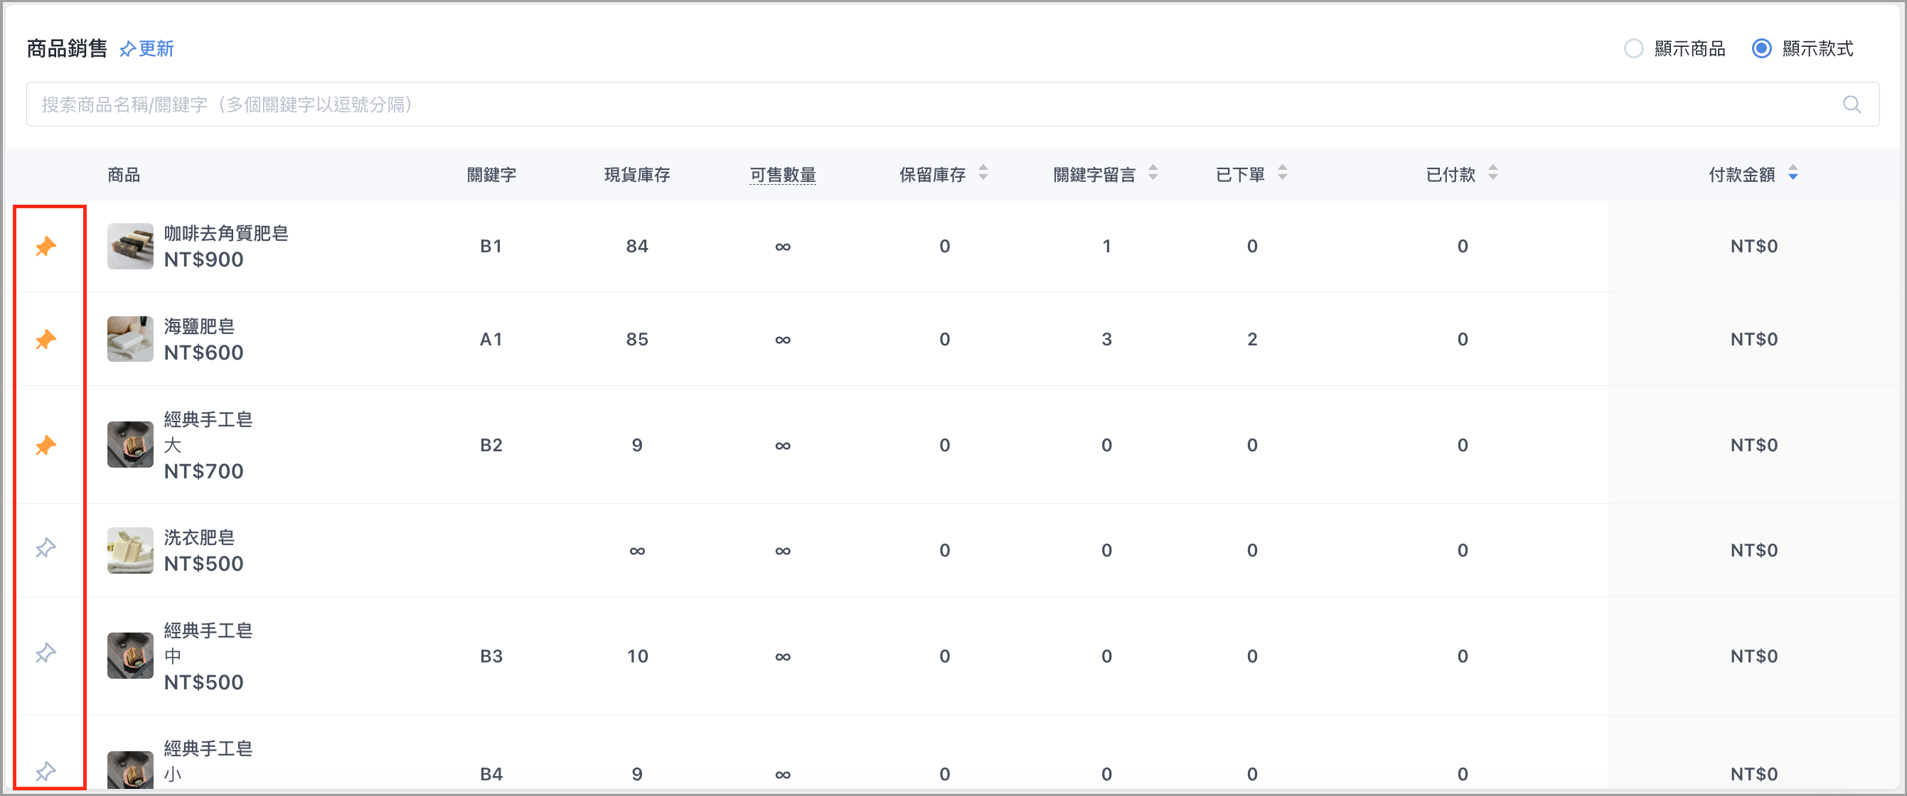The width and height of the screenshot is (1907, 796).
Task: Click stock value 84
Action: (636, 247)
